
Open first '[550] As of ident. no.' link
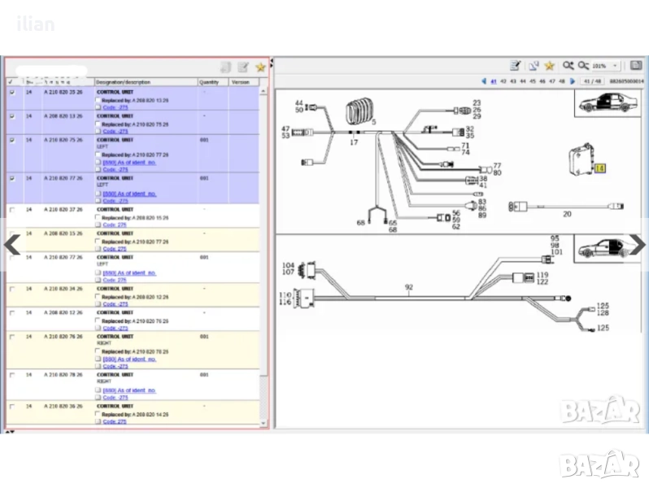129,161
